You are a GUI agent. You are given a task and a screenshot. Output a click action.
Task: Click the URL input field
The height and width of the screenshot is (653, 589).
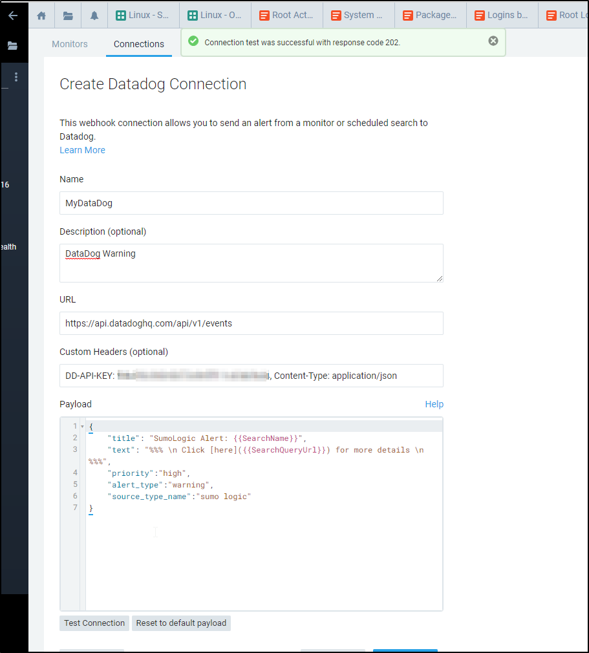tap(251, 323)
